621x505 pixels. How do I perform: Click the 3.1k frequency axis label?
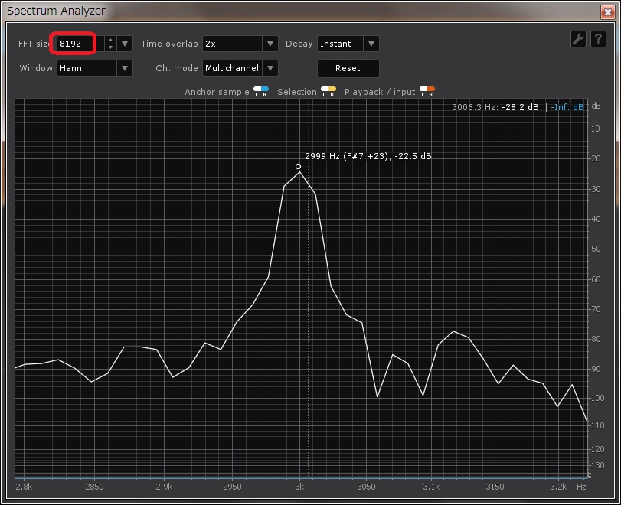click(431, 487)
